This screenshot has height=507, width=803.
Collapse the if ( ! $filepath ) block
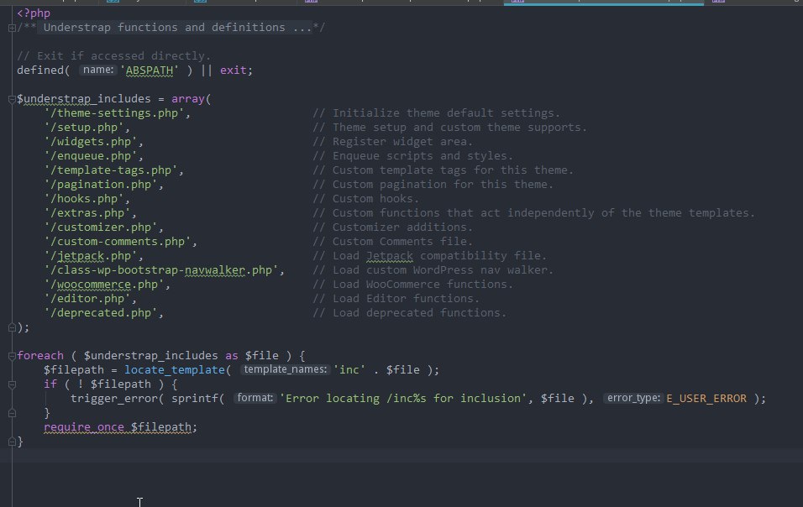coord(12,384)
